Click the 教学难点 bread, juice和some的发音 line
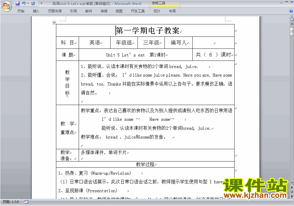The width and height of the screenshot is (294, 206). click(x=123, y=137)
